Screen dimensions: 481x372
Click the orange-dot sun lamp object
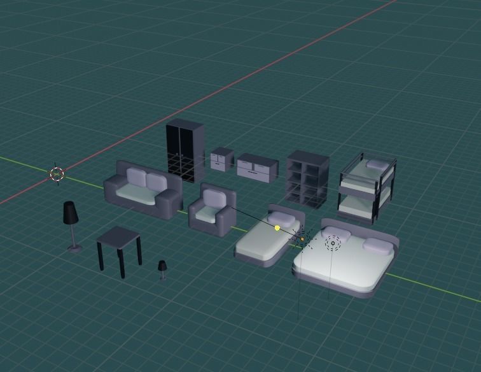coord(302,239)
